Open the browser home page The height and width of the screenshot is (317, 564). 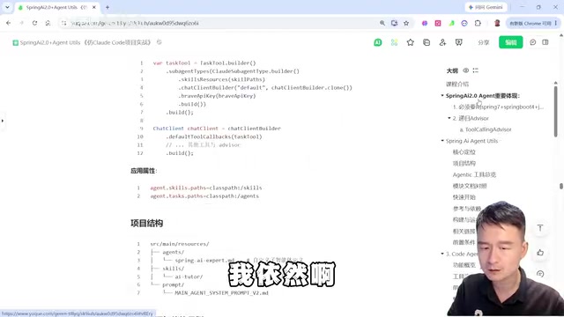point(48,23)
